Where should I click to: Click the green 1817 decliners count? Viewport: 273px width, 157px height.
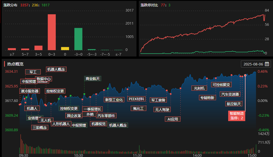point(45,5)
